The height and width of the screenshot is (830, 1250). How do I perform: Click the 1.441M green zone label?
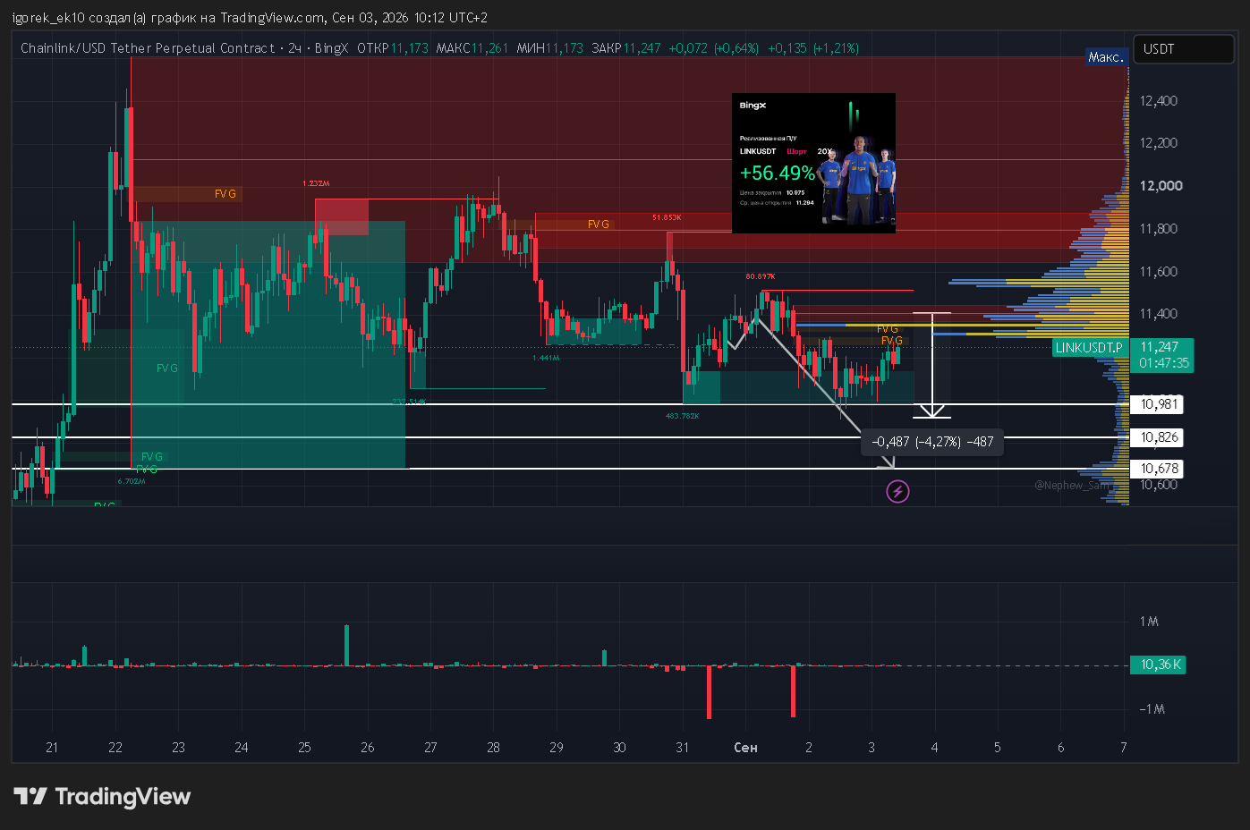546,358
